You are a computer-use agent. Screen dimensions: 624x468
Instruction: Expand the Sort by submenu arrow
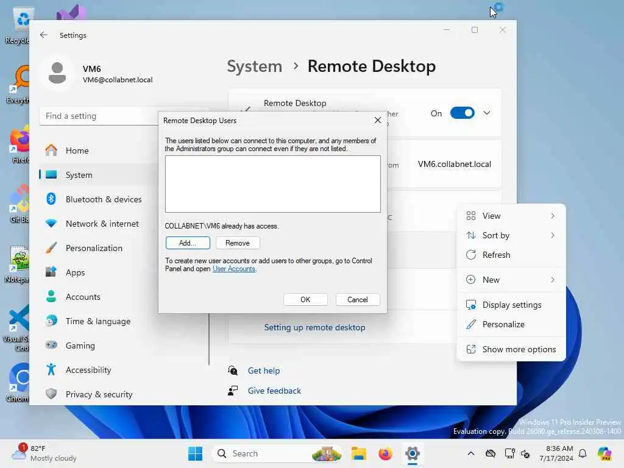pos(553,235)
